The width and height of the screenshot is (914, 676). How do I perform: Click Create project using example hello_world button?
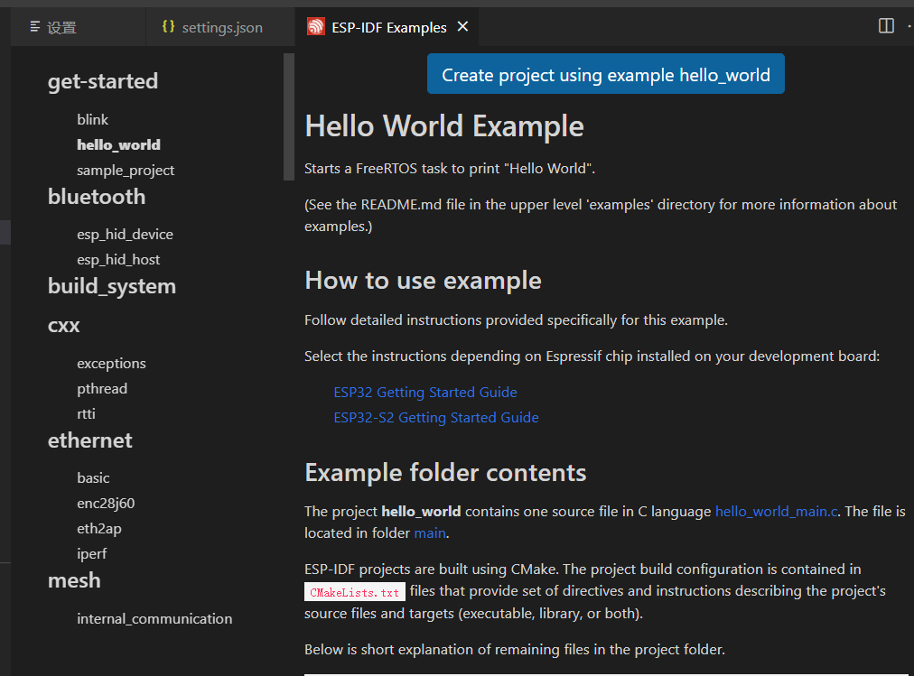[606, 74]
